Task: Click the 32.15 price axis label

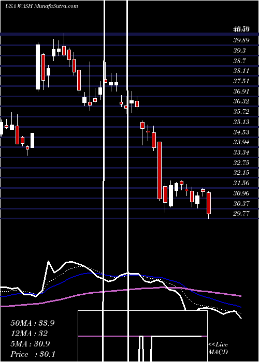Action: point(241,172)
